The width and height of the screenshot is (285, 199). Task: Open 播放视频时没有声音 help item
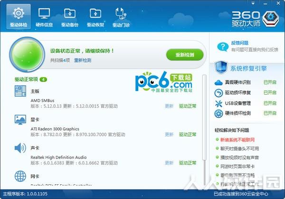239,157
